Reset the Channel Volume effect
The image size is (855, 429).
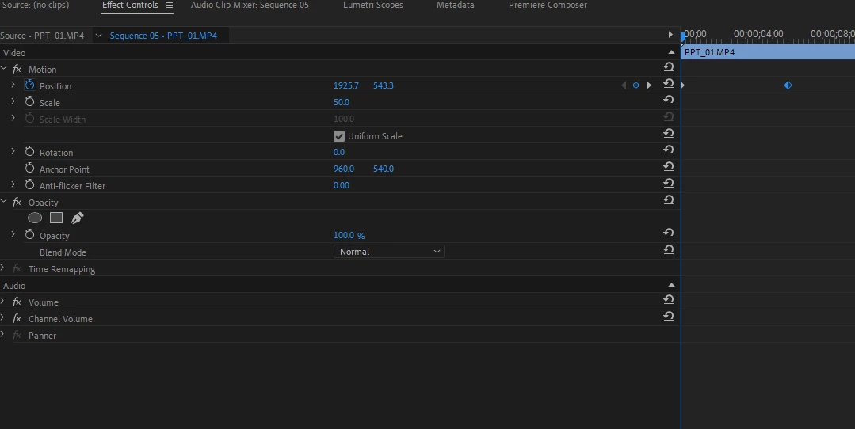(669, 317)
